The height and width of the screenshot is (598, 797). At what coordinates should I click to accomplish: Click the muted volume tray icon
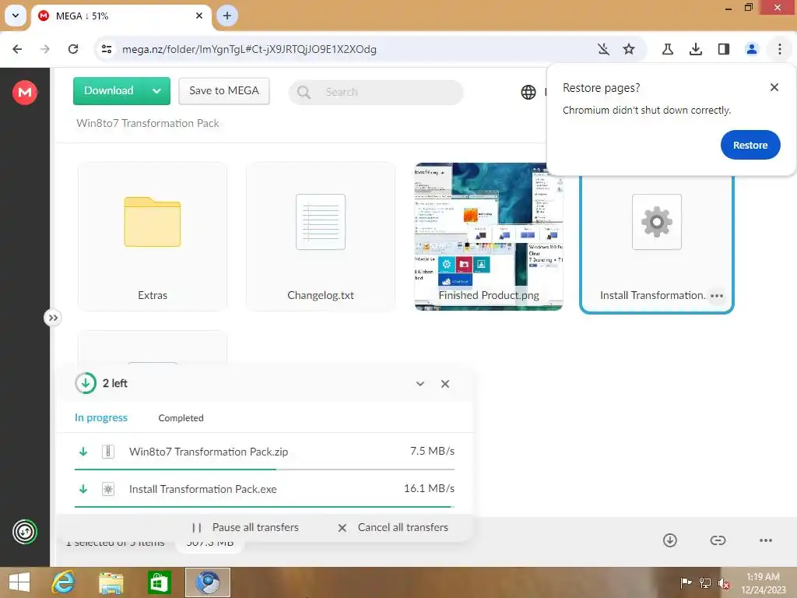[724, 583]
